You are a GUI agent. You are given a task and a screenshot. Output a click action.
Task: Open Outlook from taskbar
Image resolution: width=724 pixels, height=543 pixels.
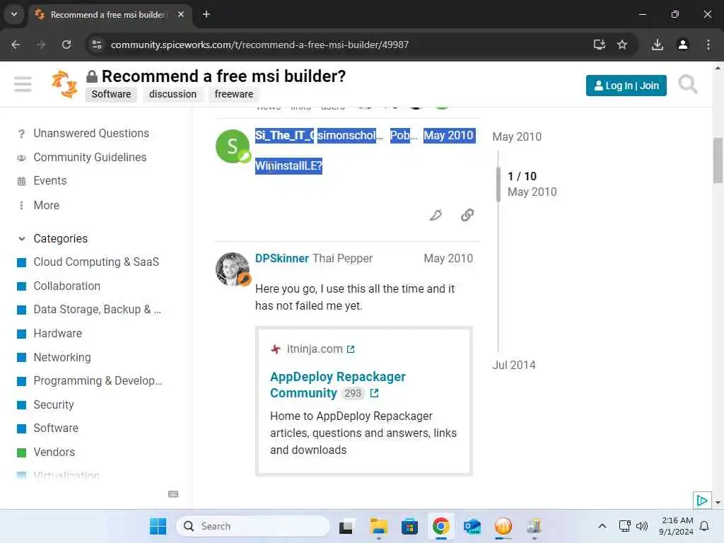pos(472,526)
